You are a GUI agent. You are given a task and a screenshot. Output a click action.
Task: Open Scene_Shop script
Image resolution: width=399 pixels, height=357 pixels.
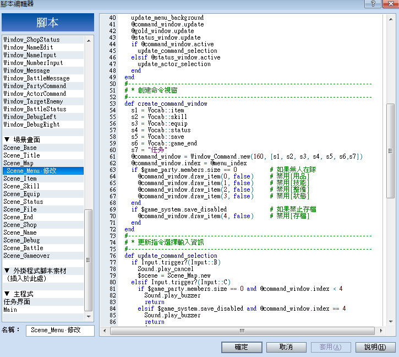(43, 225)
